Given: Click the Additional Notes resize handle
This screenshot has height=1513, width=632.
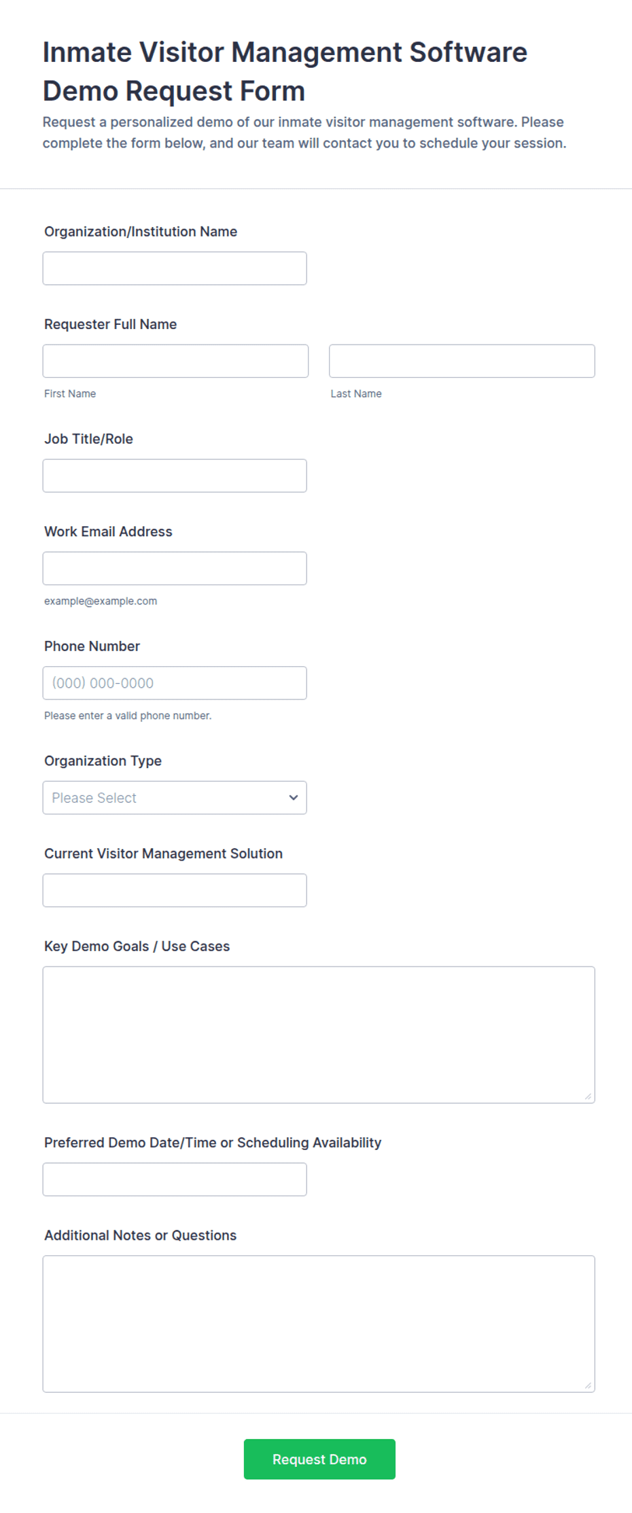Looking at the screenshot, I should pyautogui.click(x=588, y=1385).
